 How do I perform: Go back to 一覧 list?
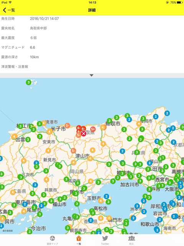(x=9, y=10)
